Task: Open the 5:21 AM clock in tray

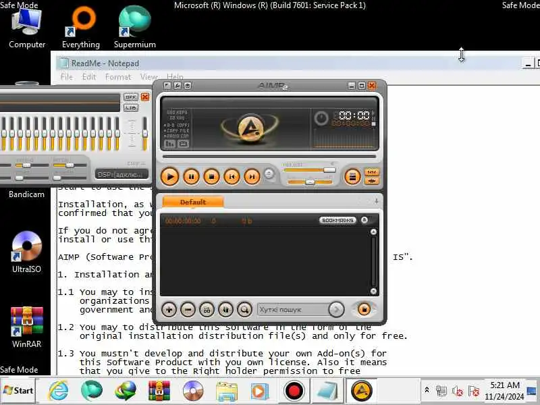Action: pos(504,391)
